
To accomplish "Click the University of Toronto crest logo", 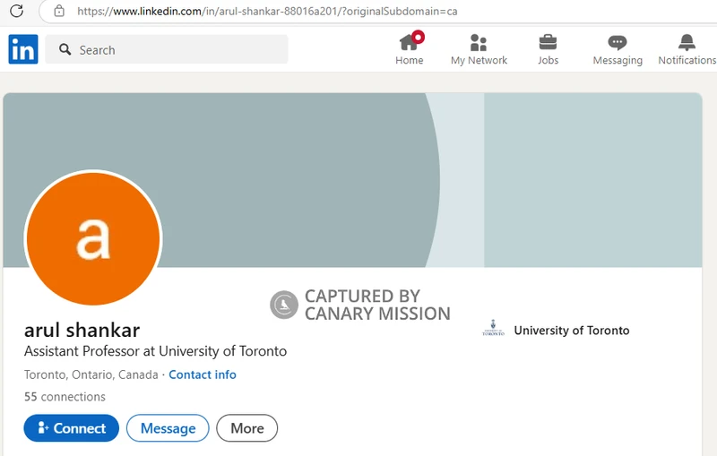I will (x=493, y=330).
